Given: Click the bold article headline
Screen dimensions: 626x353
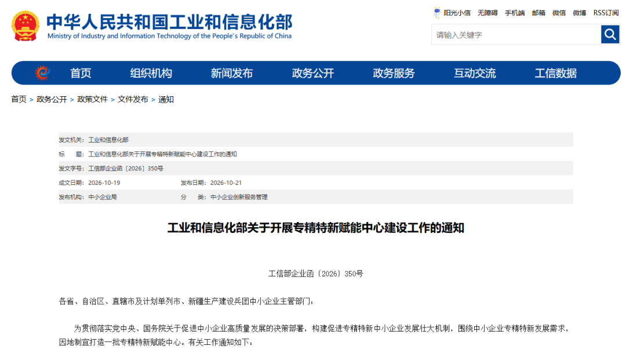Looking at the screenshot, I should (x=316, y=228).
